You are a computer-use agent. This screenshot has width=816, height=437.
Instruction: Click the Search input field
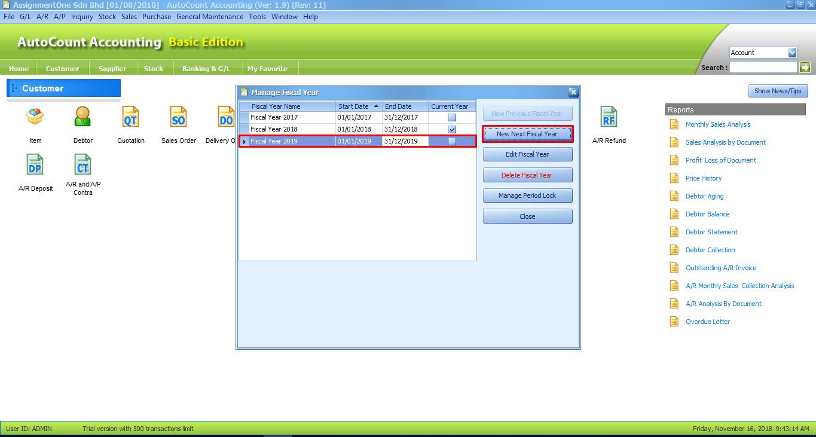click(763, 67)
